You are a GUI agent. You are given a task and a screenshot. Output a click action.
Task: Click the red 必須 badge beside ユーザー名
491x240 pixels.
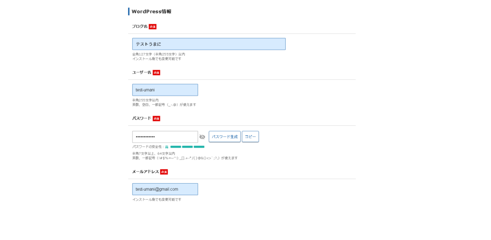tap(156, 73)
